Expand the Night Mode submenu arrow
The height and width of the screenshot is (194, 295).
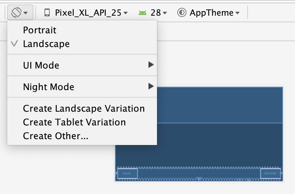(x=151, y=87)
